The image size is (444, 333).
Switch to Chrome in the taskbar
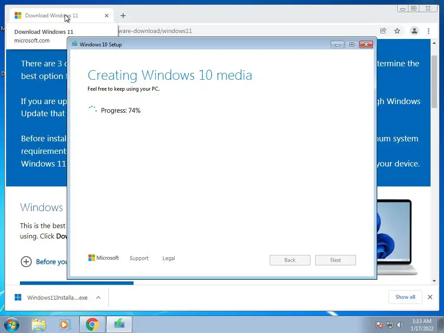click(92, 324)
